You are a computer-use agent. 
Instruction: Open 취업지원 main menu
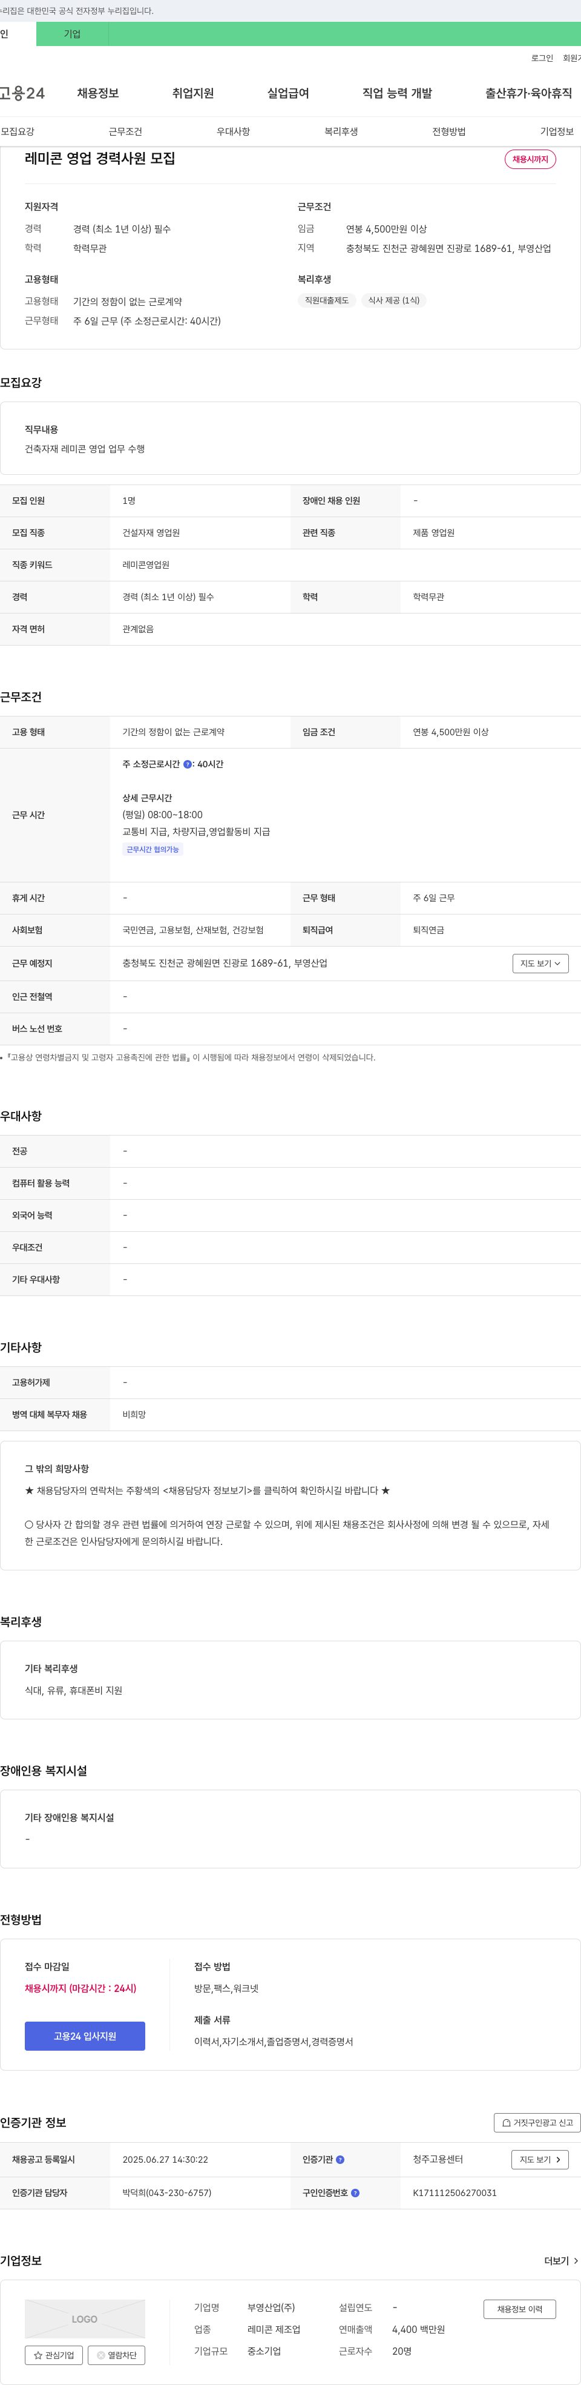pos(192,93)
